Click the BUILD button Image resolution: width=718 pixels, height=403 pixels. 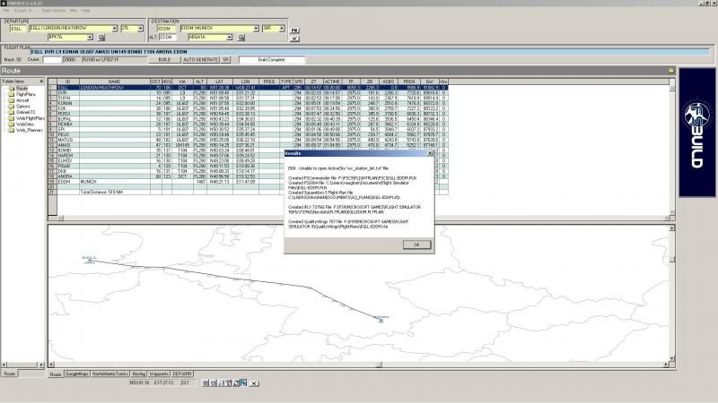[x=164, y=60]
